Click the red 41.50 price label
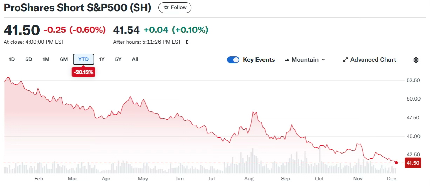430x186 pixels. [412, 163]
